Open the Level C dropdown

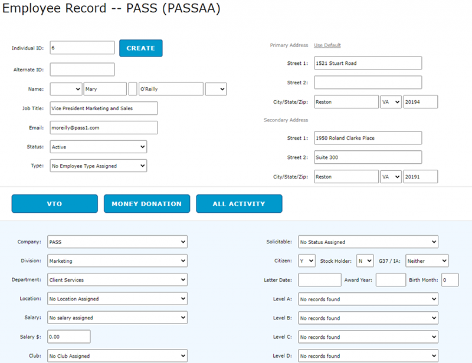pyautogui.click(x=368, y=337)
